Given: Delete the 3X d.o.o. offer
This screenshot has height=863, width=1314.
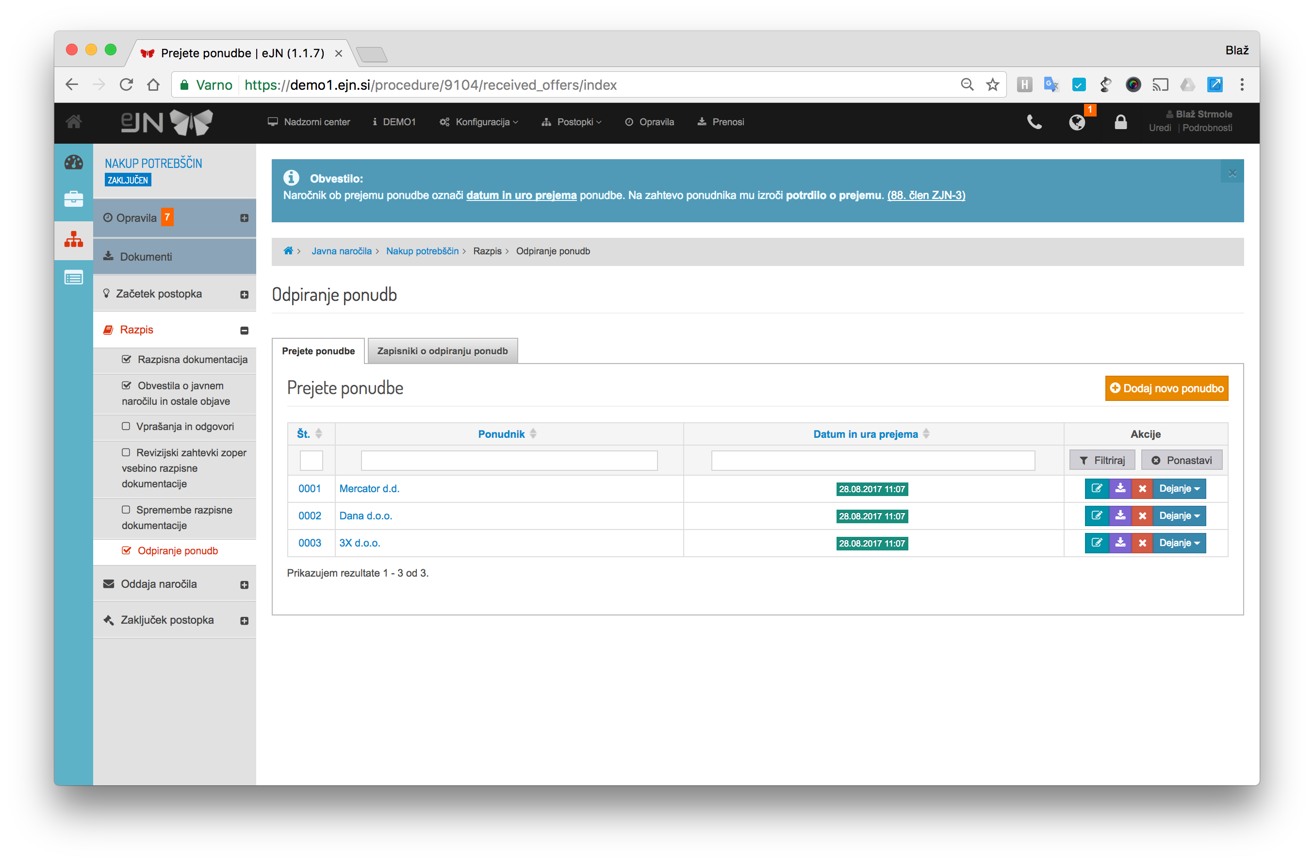Looking at the screenshot, I should pyautogui.click(x=1142, y=543).
